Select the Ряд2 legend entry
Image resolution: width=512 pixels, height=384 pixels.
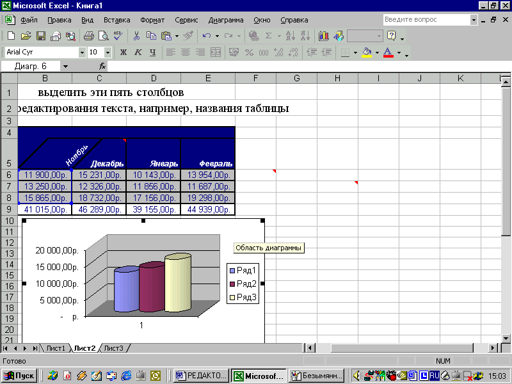[x=243, y=284]
